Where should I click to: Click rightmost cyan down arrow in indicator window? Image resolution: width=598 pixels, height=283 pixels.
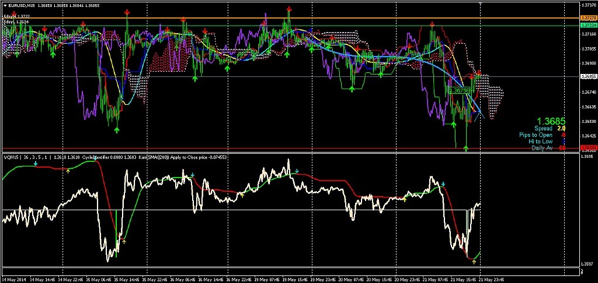[x=443, y=184]
